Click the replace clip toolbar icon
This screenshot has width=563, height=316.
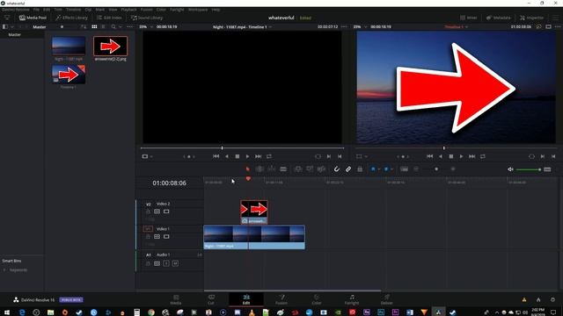[321, 169]
